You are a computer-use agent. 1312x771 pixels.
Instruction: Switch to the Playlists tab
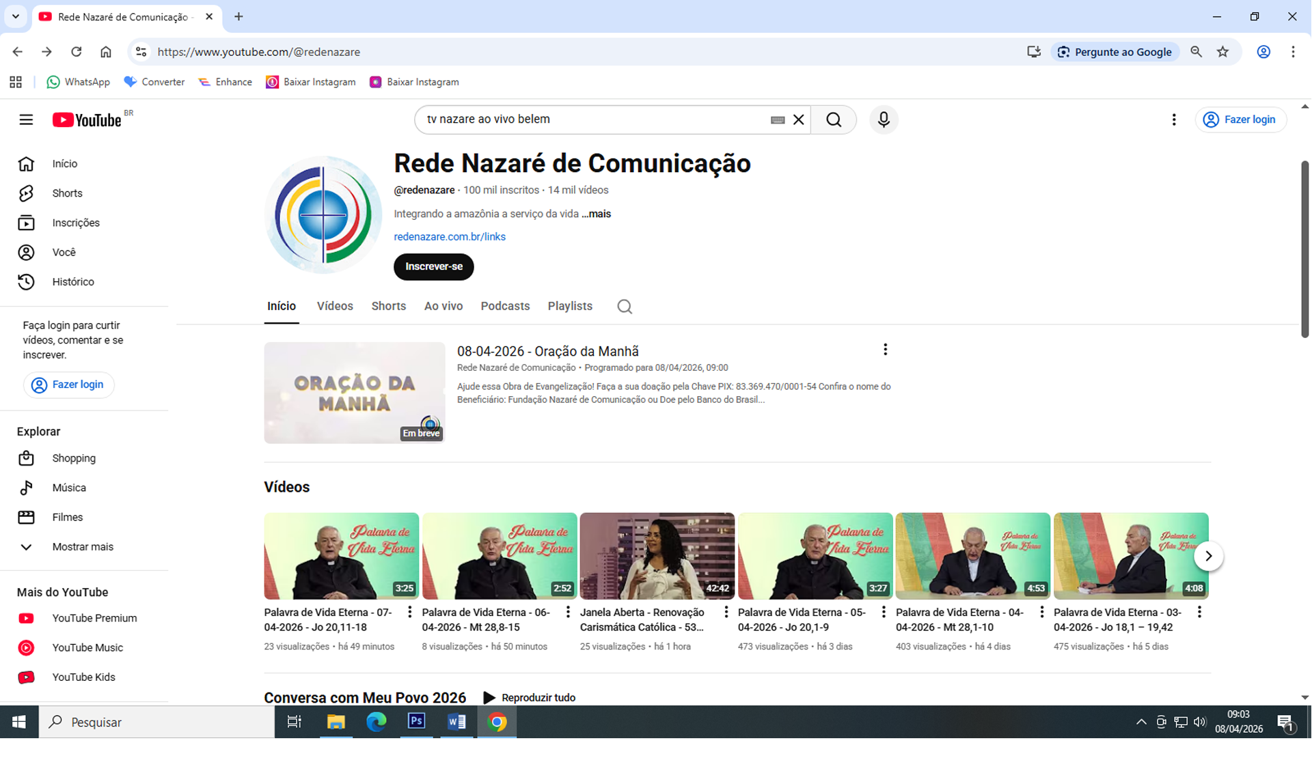click(569, 306)
